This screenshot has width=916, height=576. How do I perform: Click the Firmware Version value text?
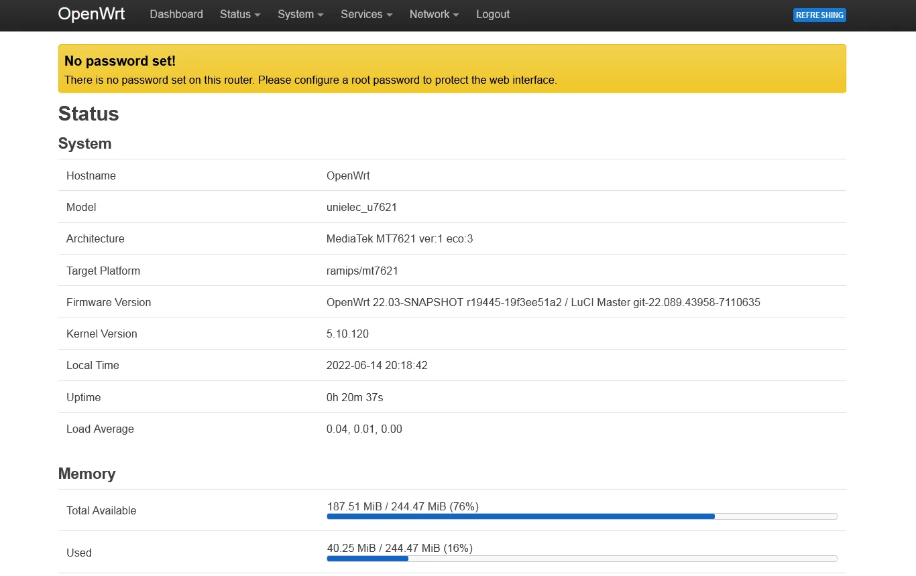tap(542, 302)
